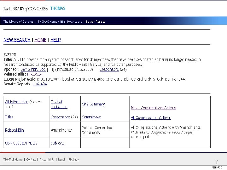This screenshot has width=227, height=170.
Task: Open the Subjects link
Action: [58, 143]
